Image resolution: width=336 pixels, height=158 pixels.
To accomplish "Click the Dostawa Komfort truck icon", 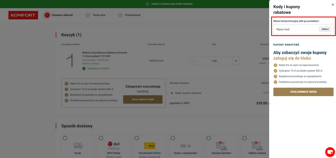I will pos(221,146).
